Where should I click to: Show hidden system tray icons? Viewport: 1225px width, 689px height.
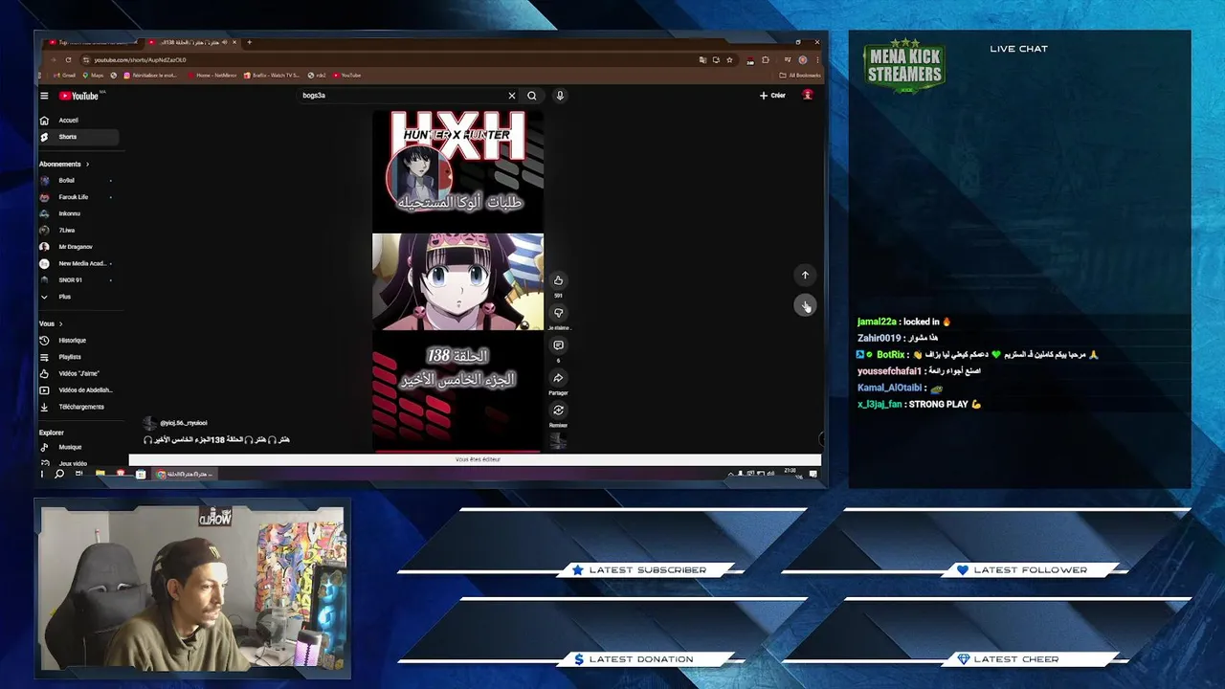pos(729,474)
